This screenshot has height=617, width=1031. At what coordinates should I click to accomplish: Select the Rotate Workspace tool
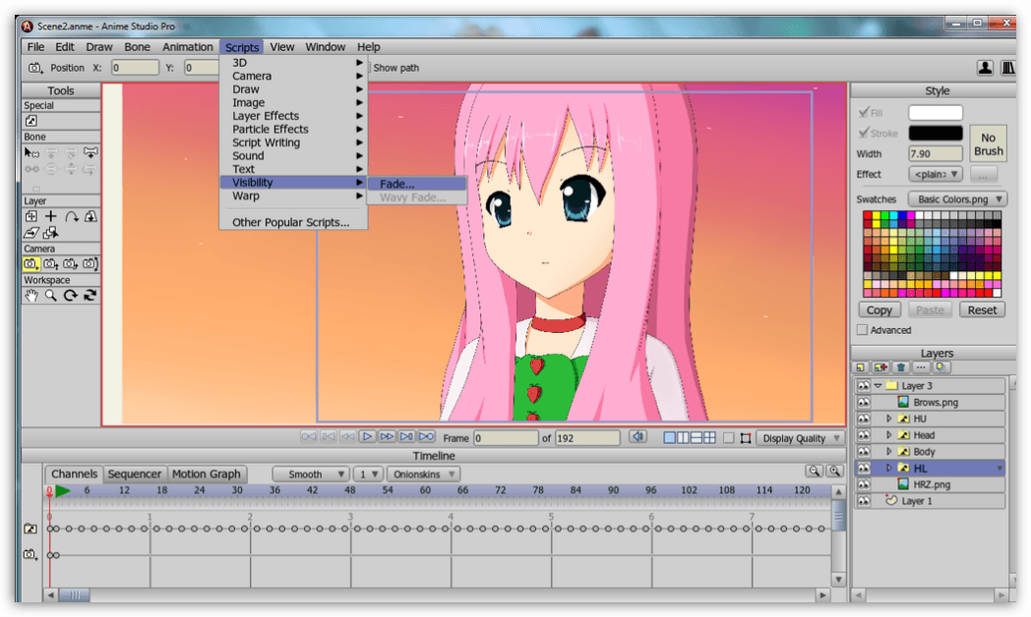point(71,296)
